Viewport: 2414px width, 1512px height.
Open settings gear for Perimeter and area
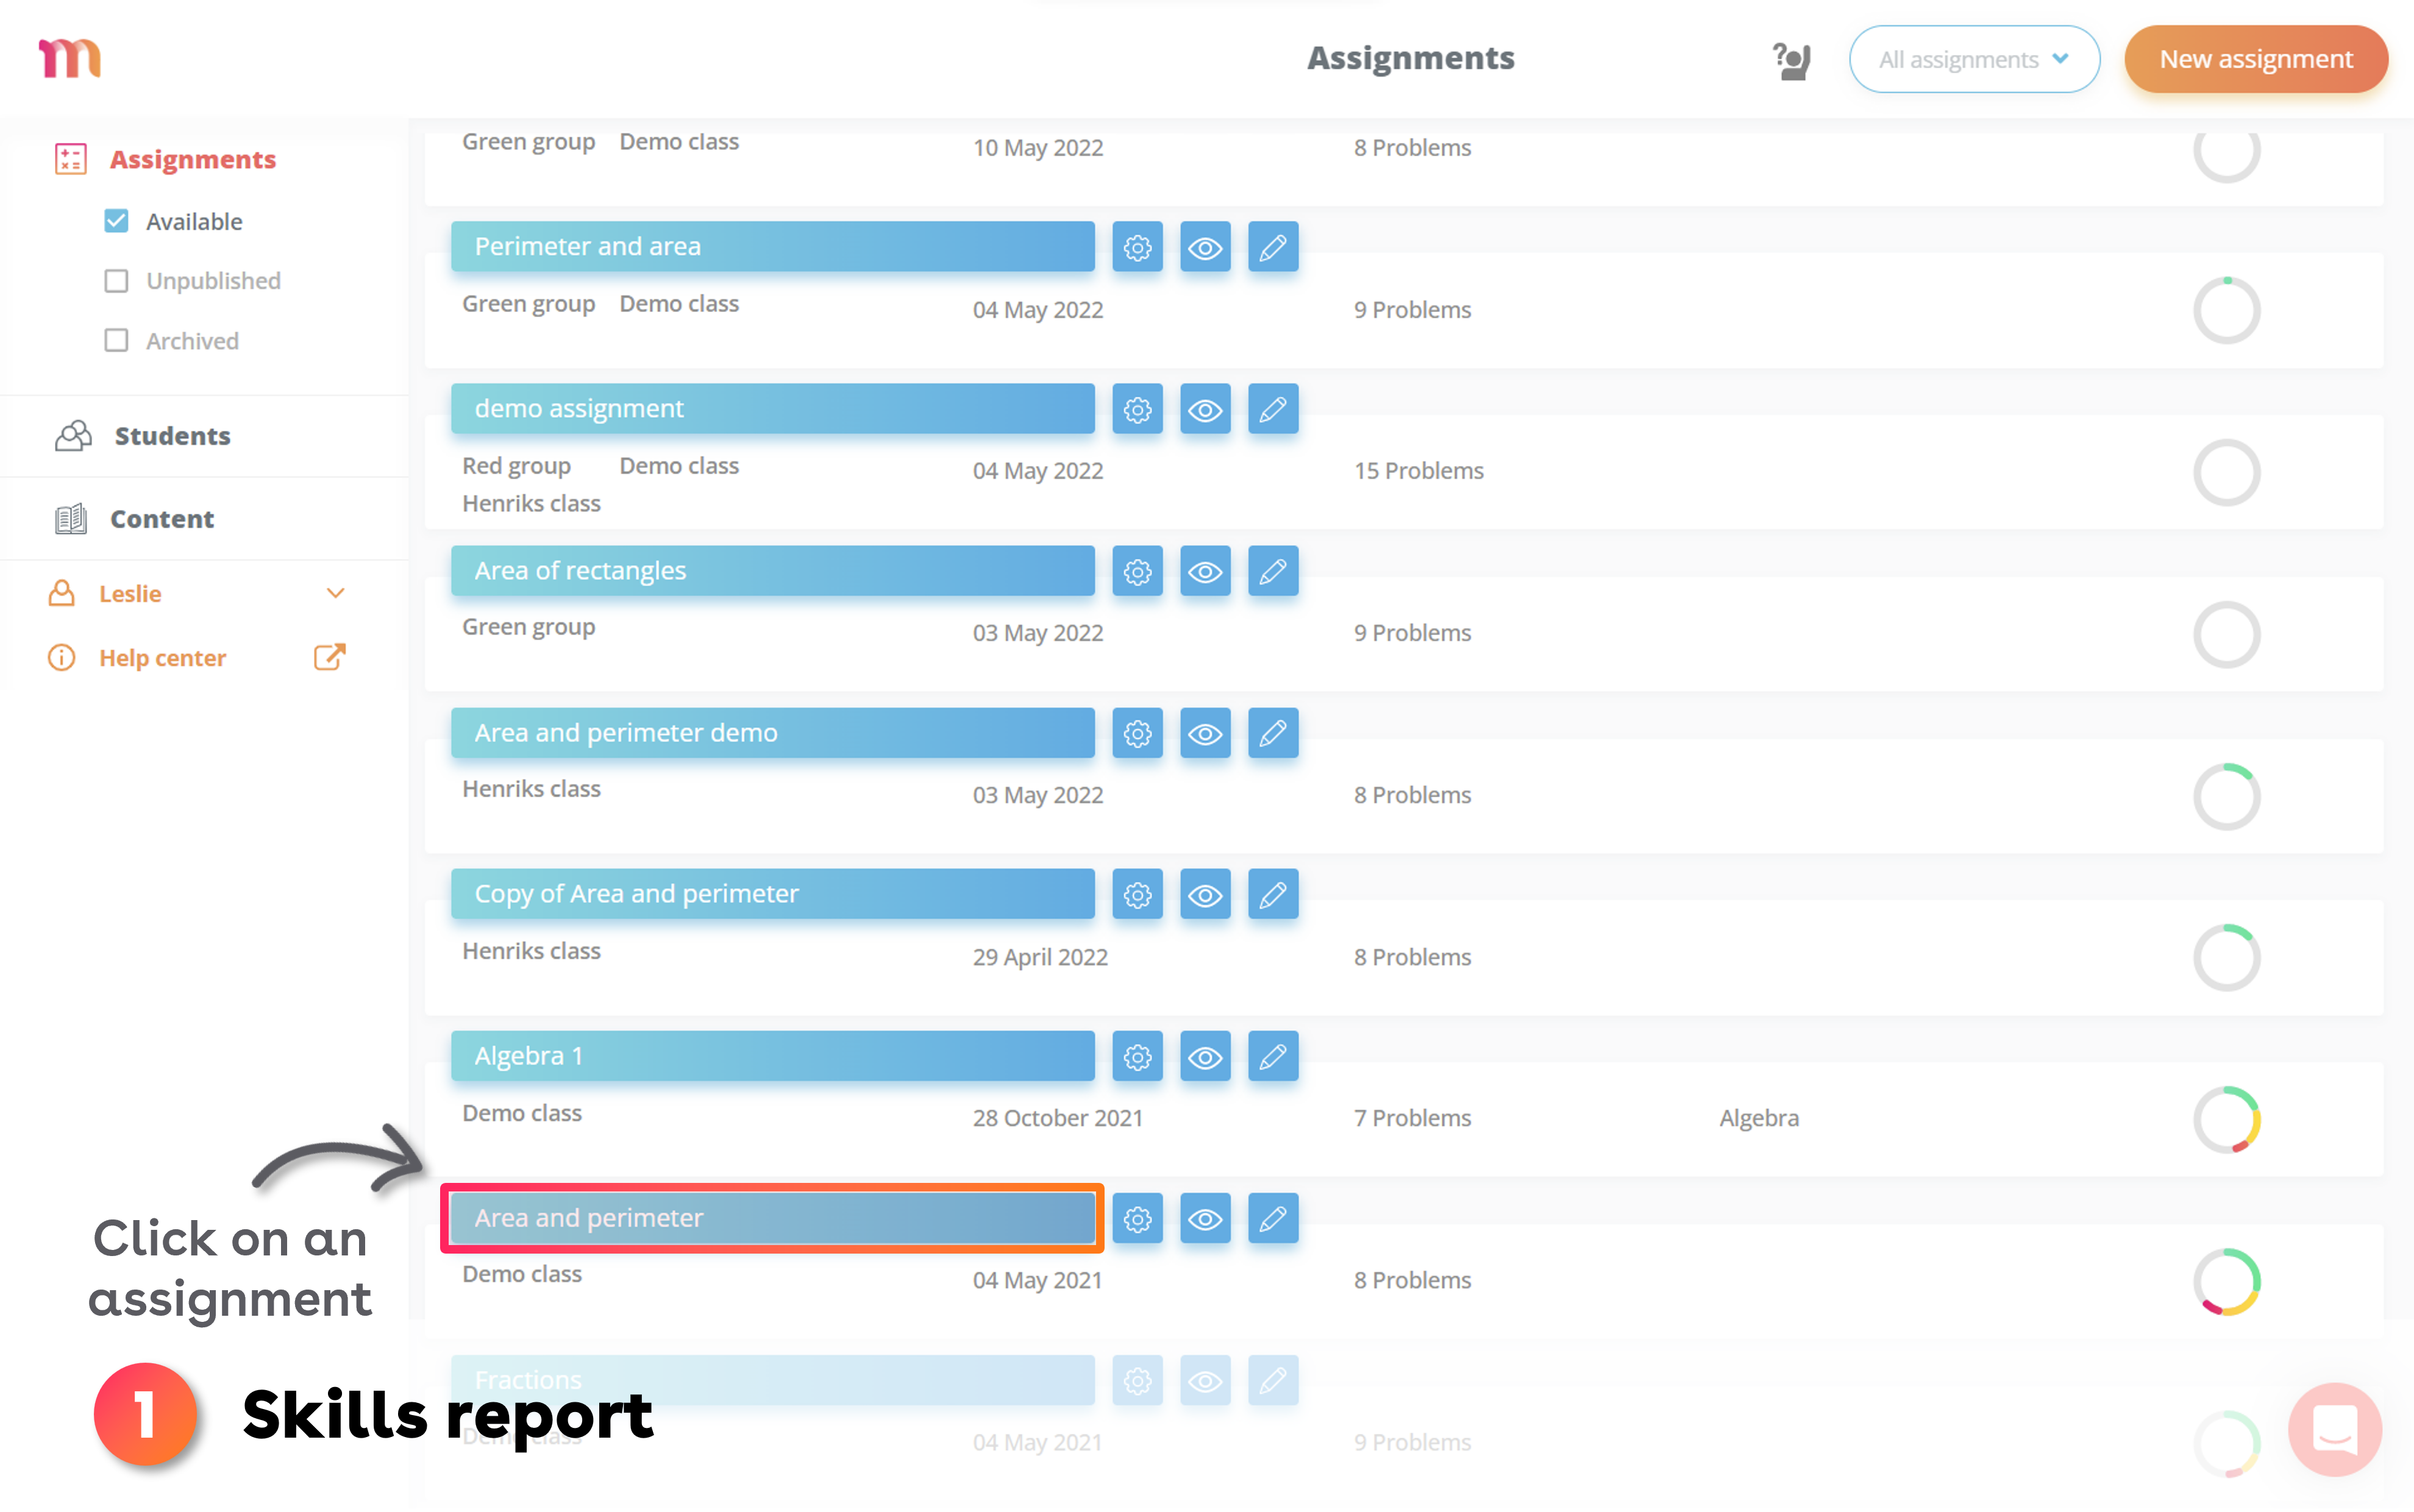(1137, 247)
